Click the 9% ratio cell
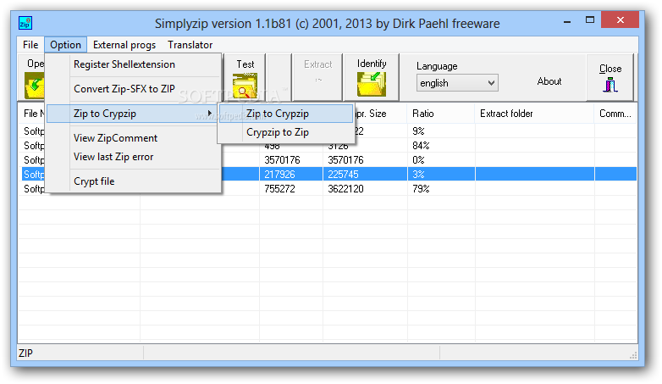The height and width of the screenshot is (384, 662). [418, 131]
